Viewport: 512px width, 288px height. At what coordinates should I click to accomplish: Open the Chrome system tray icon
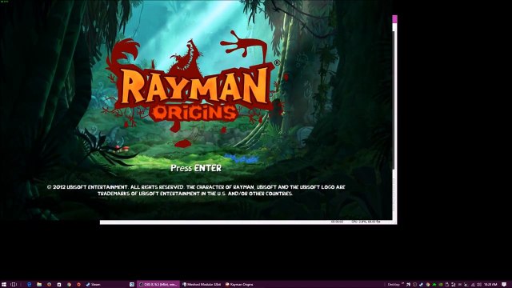[x=428, y=285]
